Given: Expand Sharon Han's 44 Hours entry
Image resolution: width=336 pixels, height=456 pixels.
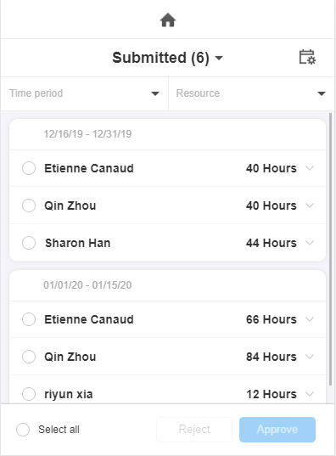Looking at the screenshot, I should [310, 243].
